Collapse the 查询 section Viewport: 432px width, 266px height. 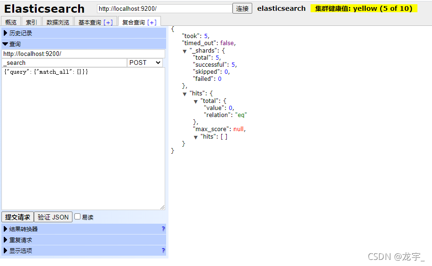pyautogui.click(x=84, y=44)
